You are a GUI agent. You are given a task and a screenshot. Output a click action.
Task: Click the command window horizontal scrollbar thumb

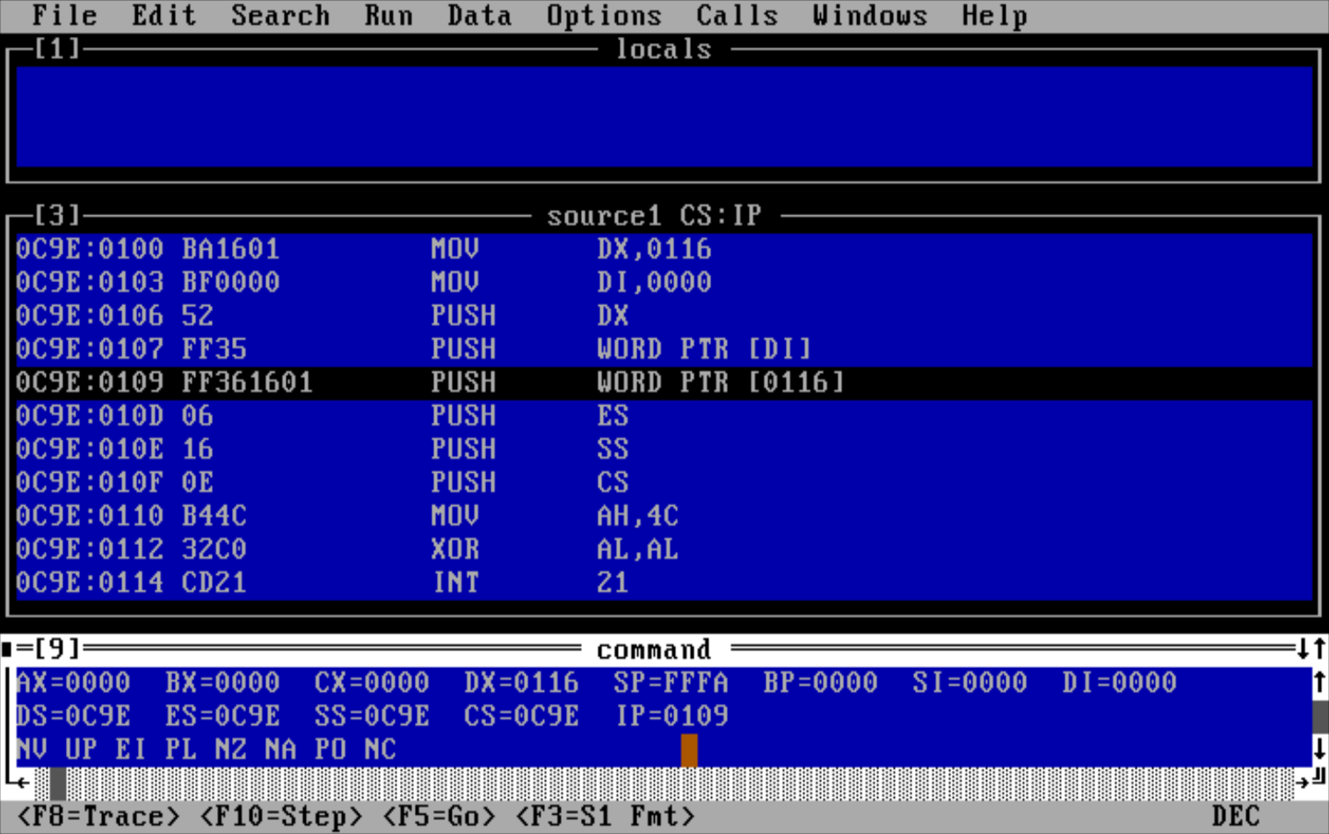click(58, 783)
